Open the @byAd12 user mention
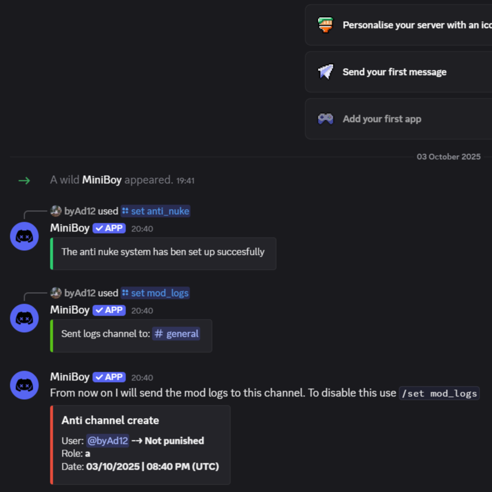 pos(107,440)
